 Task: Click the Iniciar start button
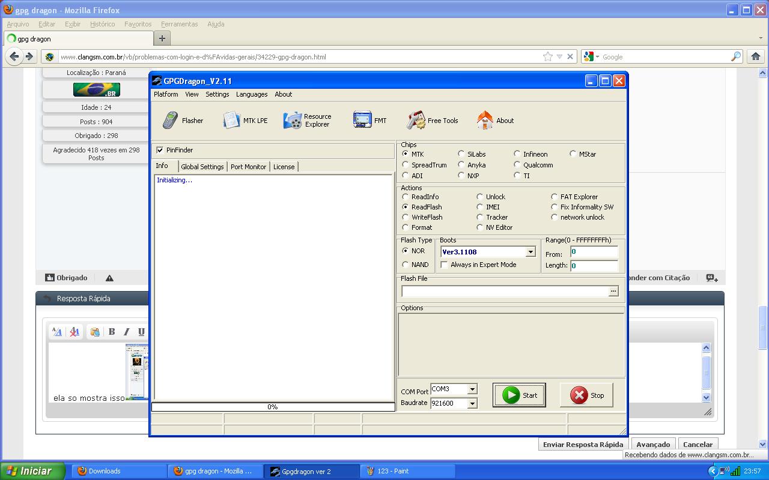(32, 471)
